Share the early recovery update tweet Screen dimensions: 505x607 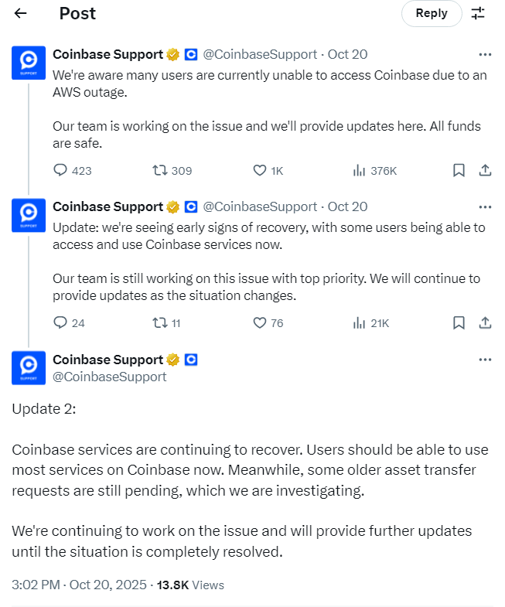pyautogui.click(x=485, y=322)
